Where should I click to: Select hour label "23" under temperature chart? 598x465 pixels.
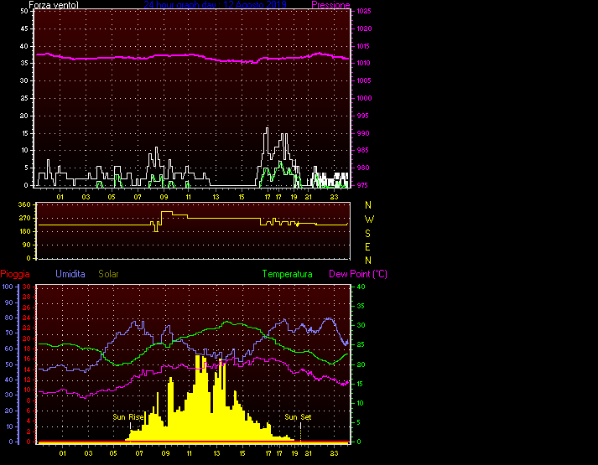(x=334, y=453)
